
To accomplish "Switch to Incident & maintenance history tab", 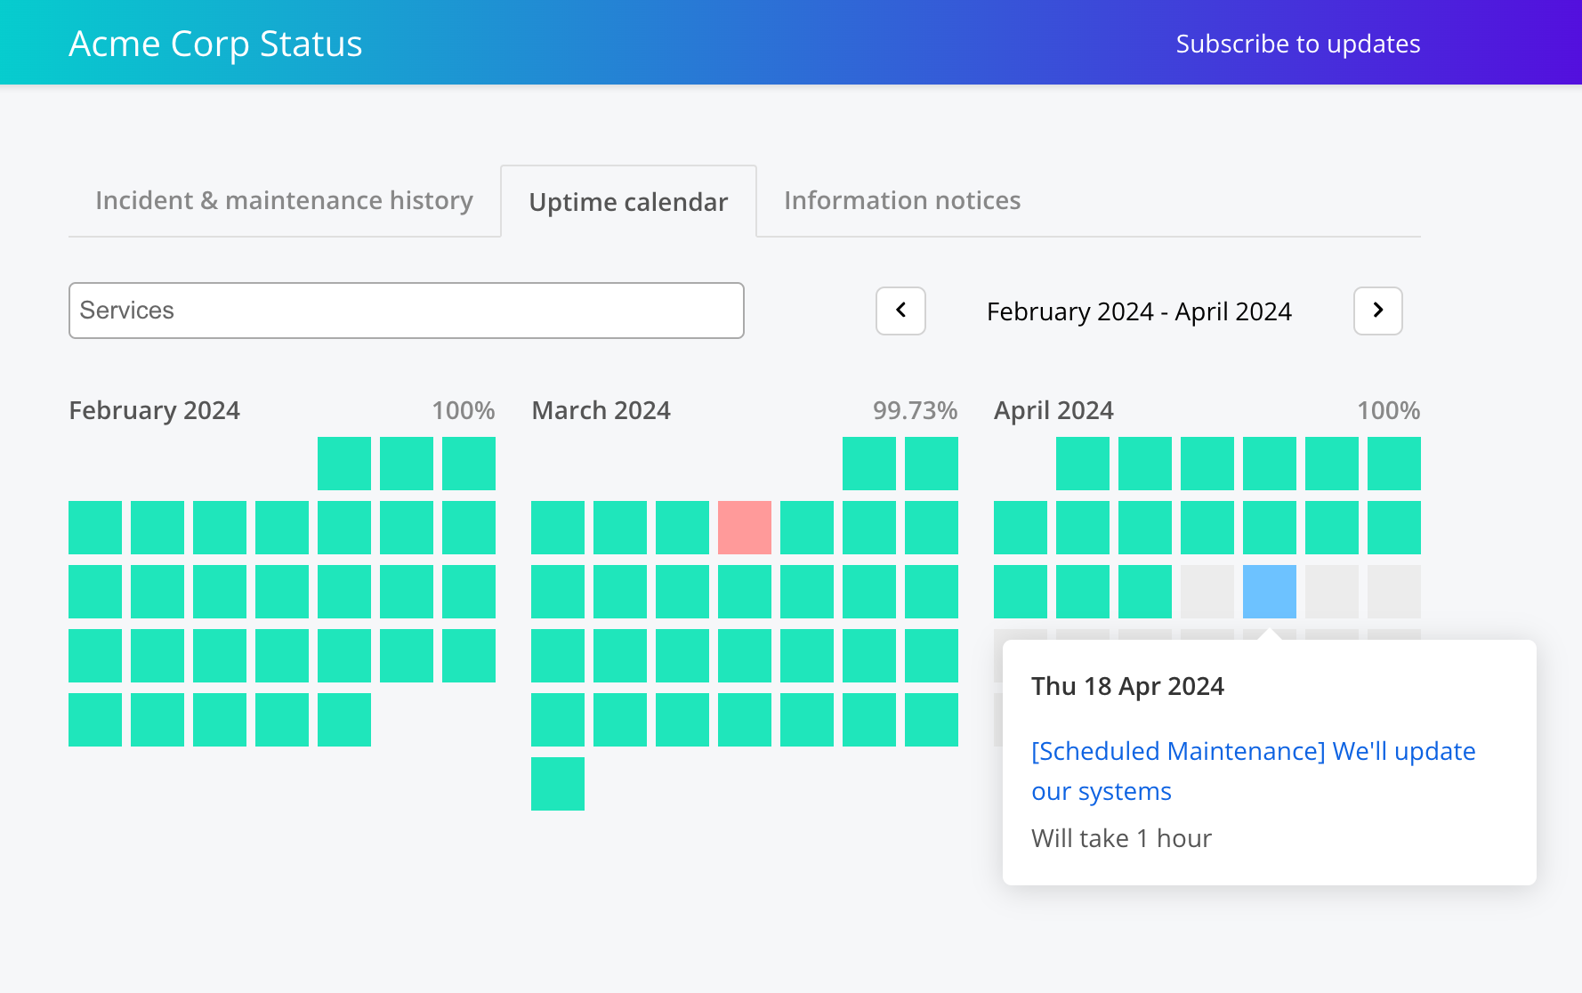I will 284,201.
